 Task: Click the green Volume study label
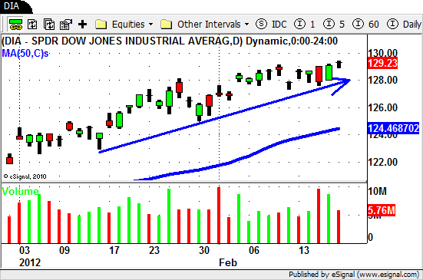[x=20, y=191]
